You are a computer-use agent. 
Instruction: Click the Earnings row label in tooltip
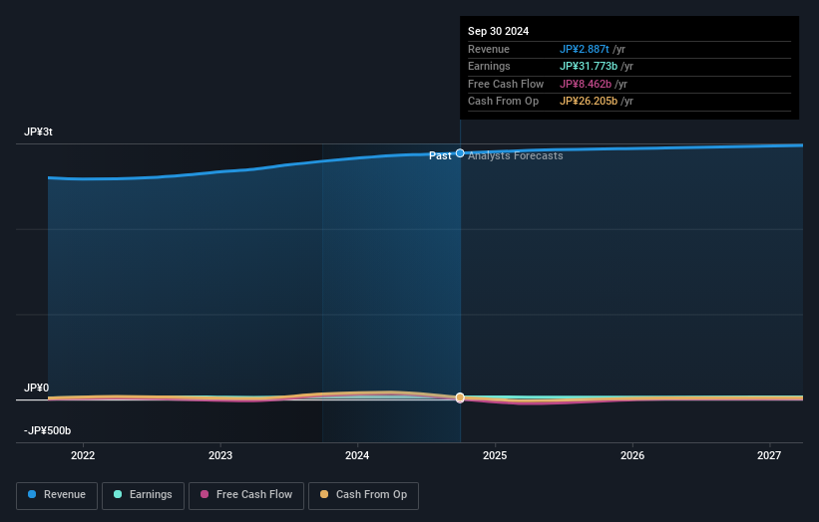pyautogui.click(x=489, y=66)
